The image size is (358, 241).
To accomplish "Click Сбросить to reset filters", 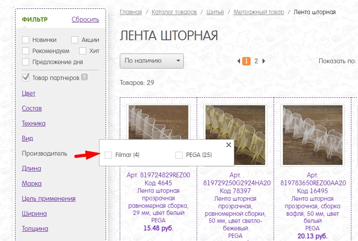I will [85, 19].
